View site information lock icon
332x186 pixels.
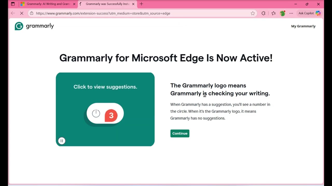[31, 13]
